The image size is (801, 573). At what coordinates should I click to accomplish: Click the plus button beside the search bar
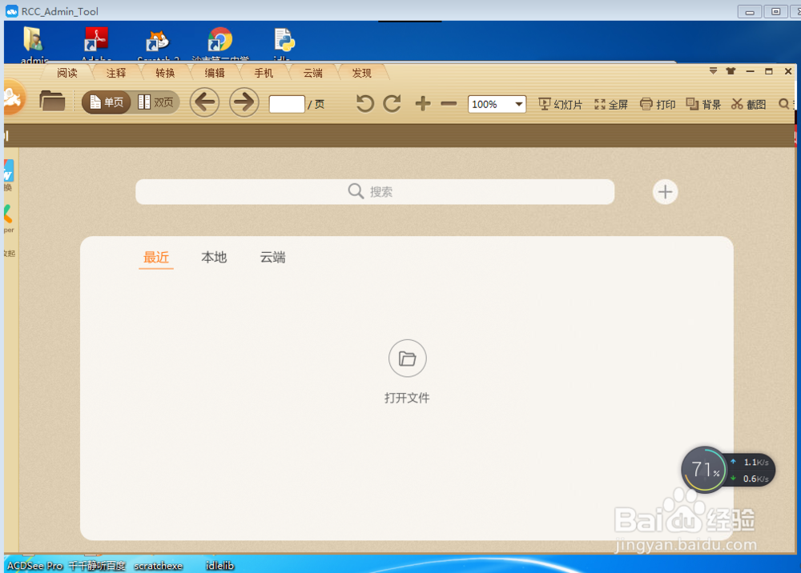(x=665, y=191)
